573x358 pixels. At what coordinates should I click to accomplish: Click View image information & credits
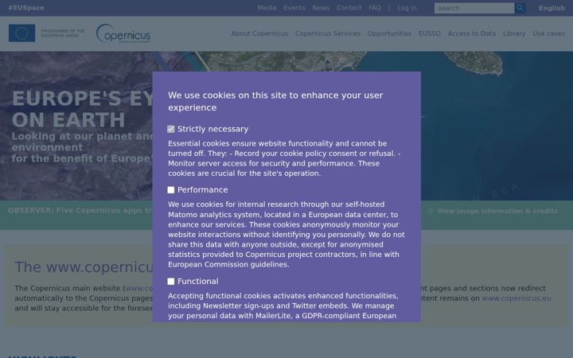(497, 211)
